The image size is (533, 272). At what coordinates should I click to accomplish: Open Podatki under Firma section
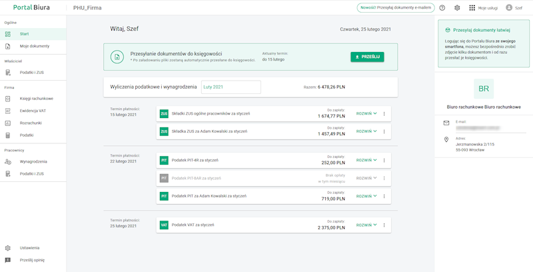click(x=33, y=135)
